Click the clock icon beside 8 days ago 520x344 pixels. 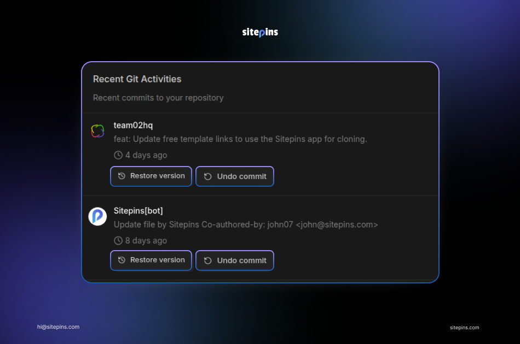coord(118,241)
